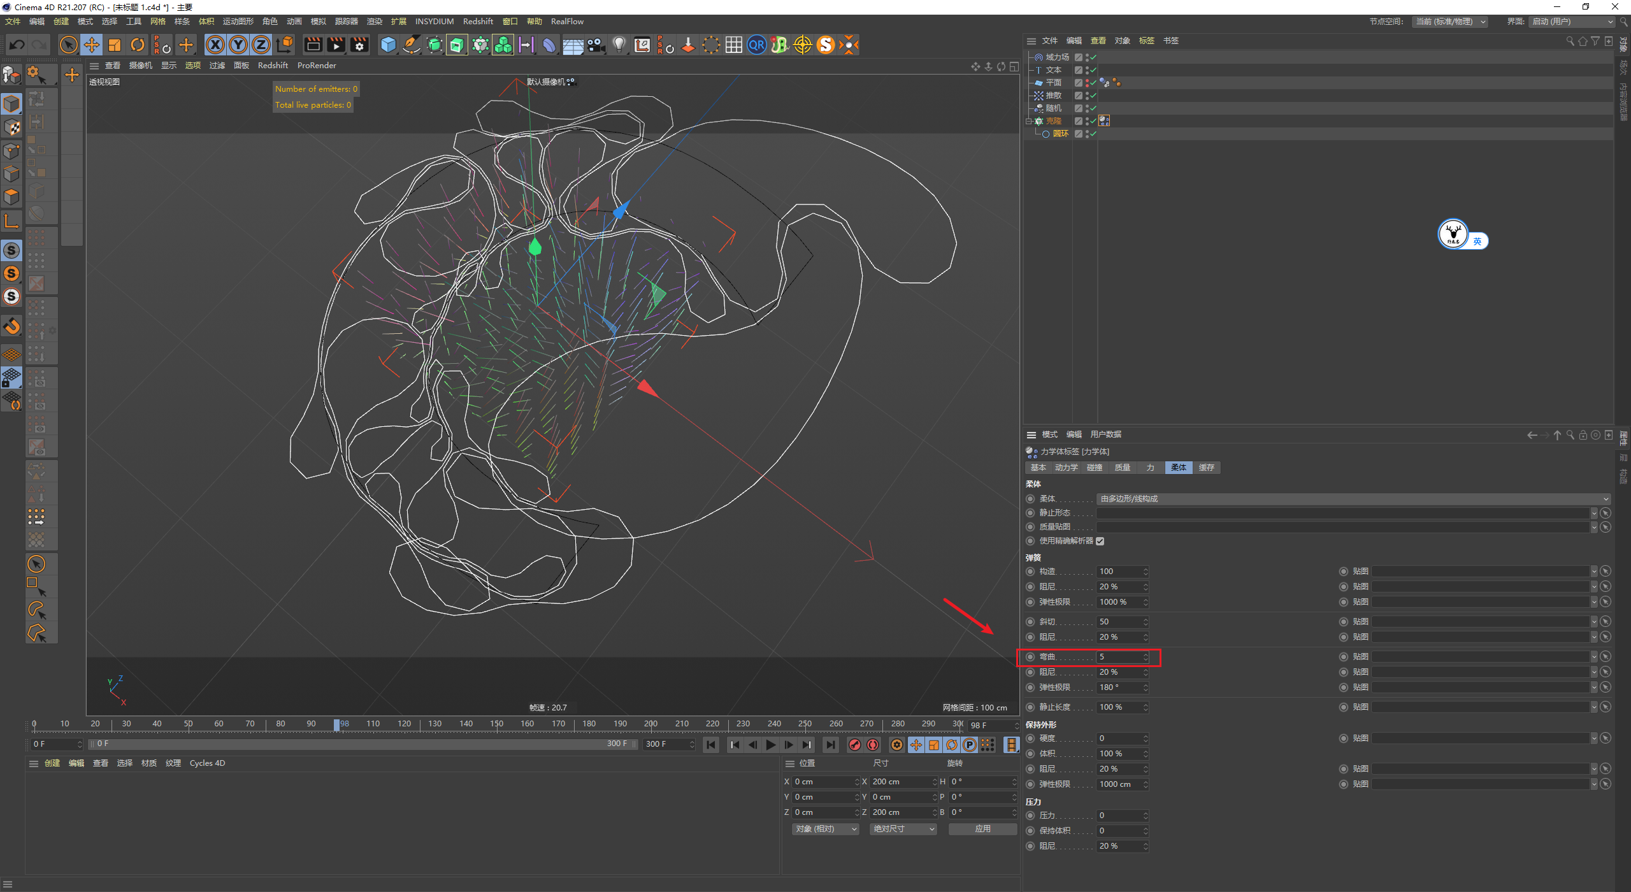This screenshot has height=892, width=1631.
Task: Click the 应用 button
Action: pos(982,829)
